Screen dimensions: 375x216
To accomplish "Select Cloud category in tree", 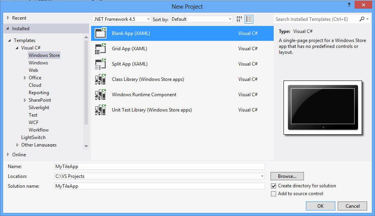I will pos(35,85).
